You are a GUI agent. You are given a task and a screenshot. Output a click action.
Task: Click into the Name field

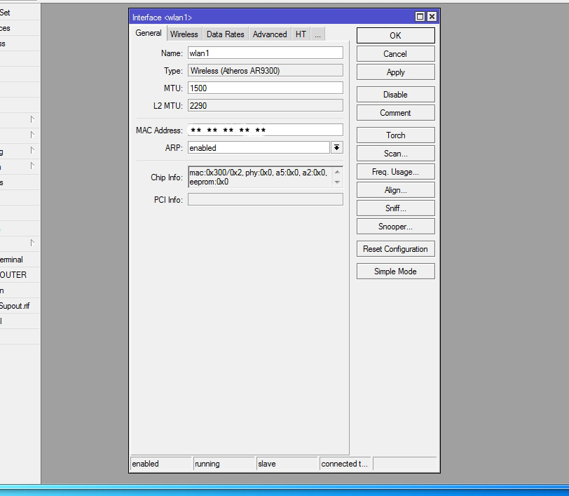(266, 53)
